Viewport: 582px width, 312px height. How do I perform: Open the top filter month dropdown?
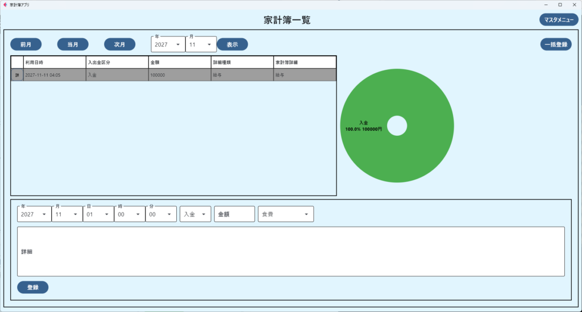tap(201, 44)
